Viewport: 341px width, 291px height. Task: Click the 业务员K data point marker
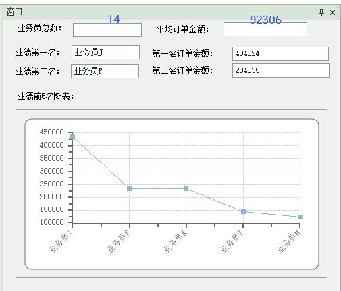click(x=186, y=188)
